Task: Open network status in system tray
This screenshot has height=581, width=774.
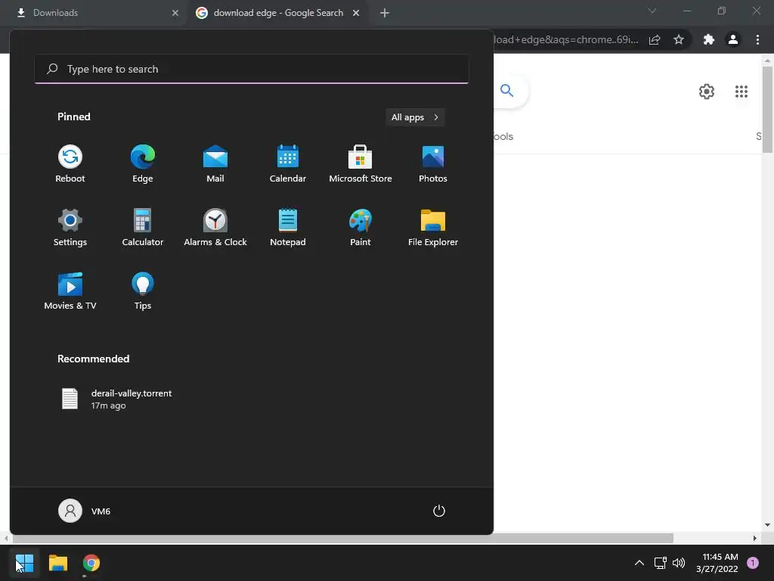Action: [x=660, y=563]
